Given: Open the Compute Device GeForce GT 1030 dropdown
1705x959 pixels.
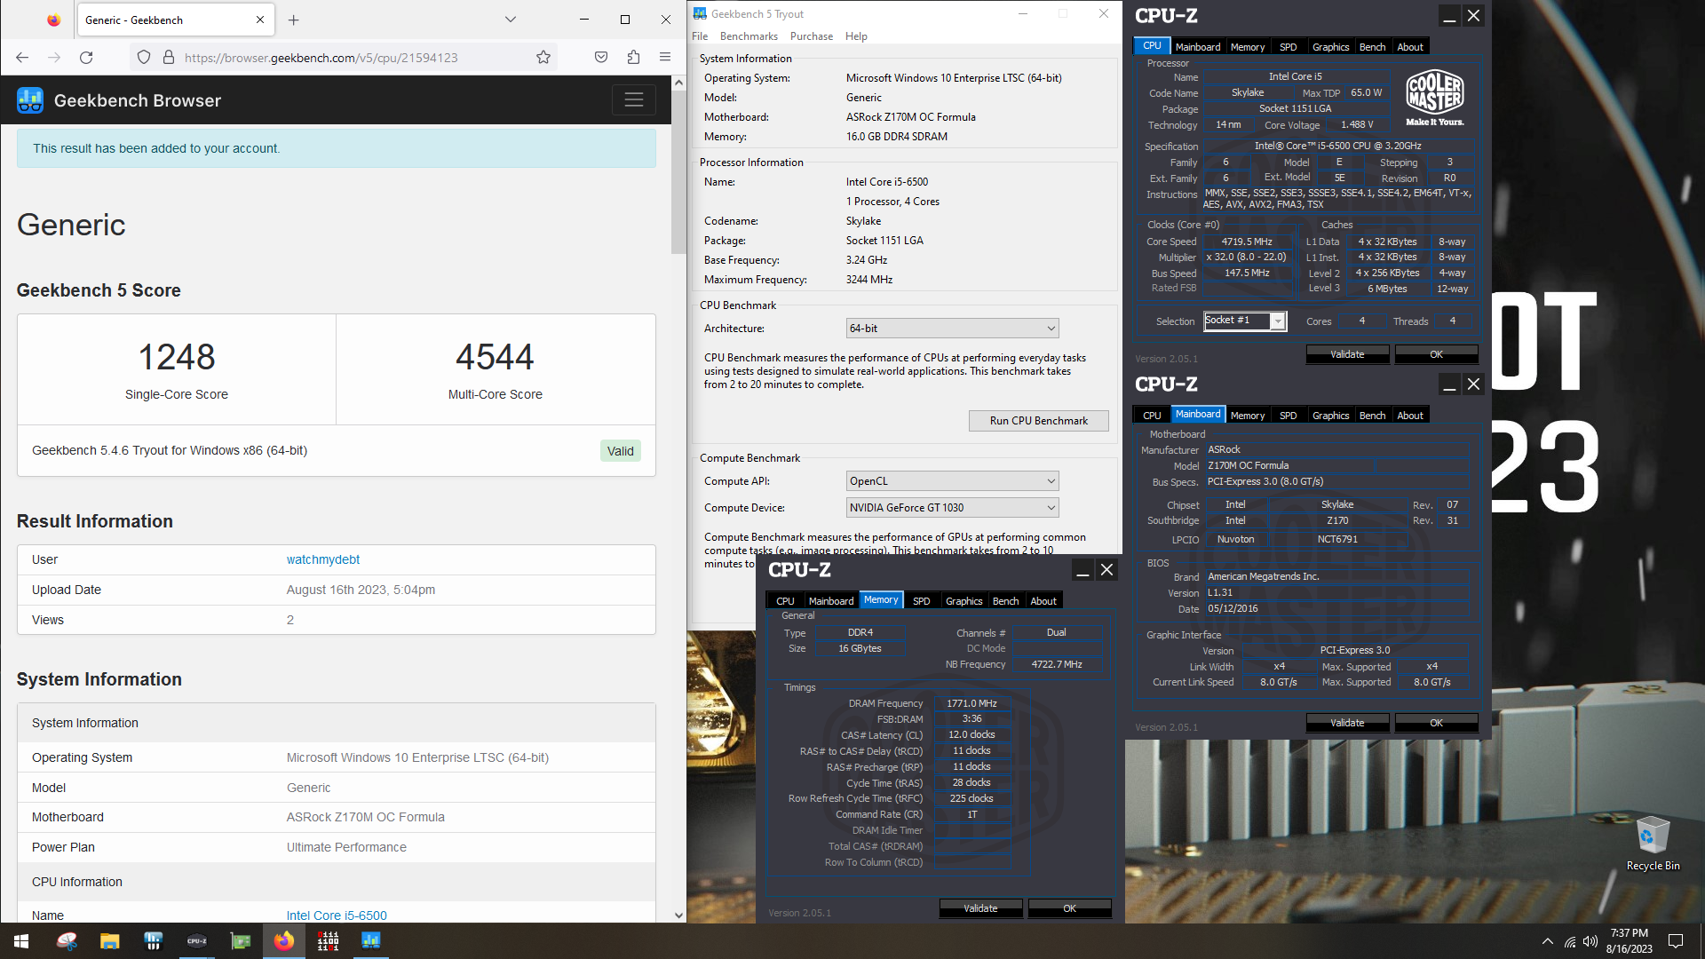Looking at the screenshot, I should point(952,508).
